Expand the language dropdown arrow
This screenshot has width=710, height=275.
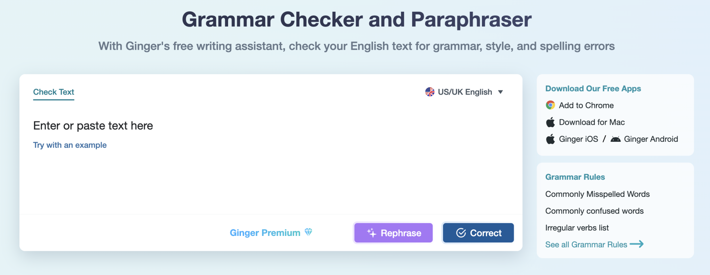point(500,92)
